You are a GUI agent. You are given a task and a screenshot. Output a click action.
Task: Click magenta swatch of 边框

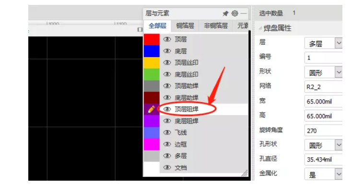pos(152,144)
